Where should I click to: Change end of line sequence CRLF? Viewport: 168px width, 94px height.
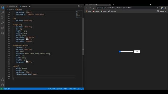coord(70,89)
